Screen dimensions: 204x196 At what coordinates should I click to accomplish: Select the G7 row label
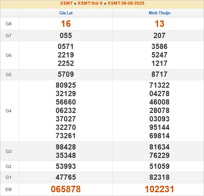(x=8, y=36)
